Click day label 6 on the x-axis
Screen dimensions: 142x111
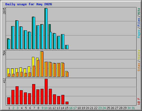(x=30, y=108)
